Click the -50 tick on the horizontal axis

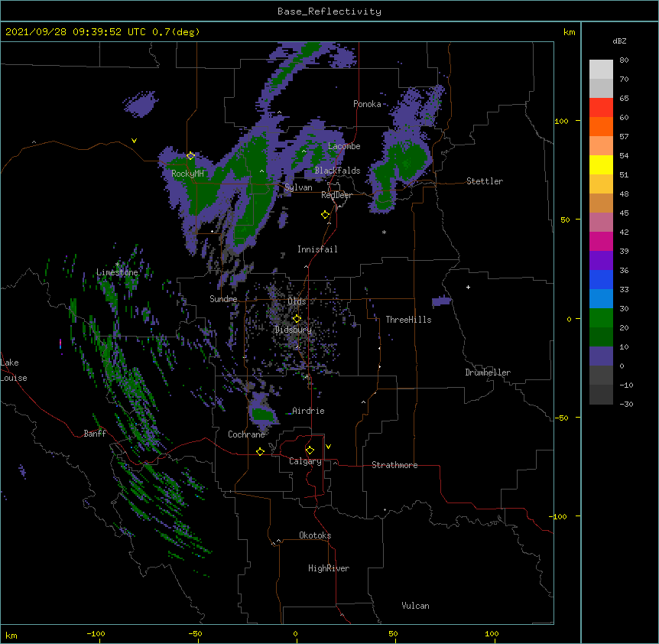click(x=195, y=634)
